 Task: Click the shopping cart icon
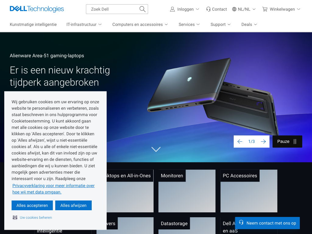coord(265,9)
